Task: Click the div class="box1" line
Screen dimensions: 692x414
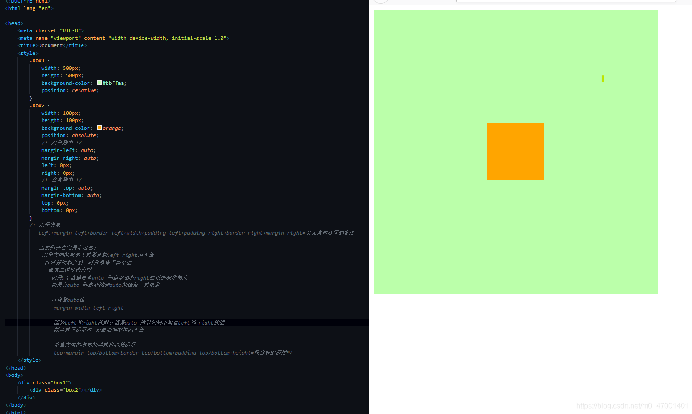Action: point(44,383)
